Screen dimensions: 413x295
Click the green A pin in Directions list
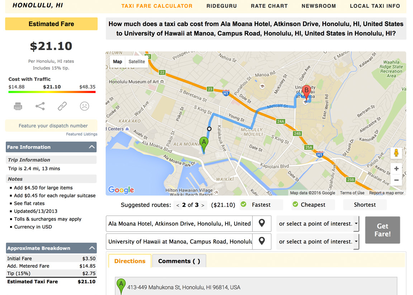coord(121,286)
